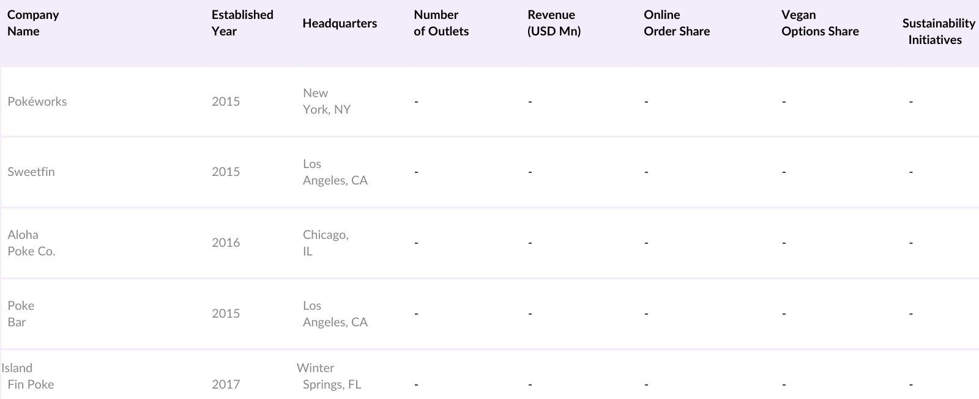Click the Number of Outlets header

pos(441,23)
